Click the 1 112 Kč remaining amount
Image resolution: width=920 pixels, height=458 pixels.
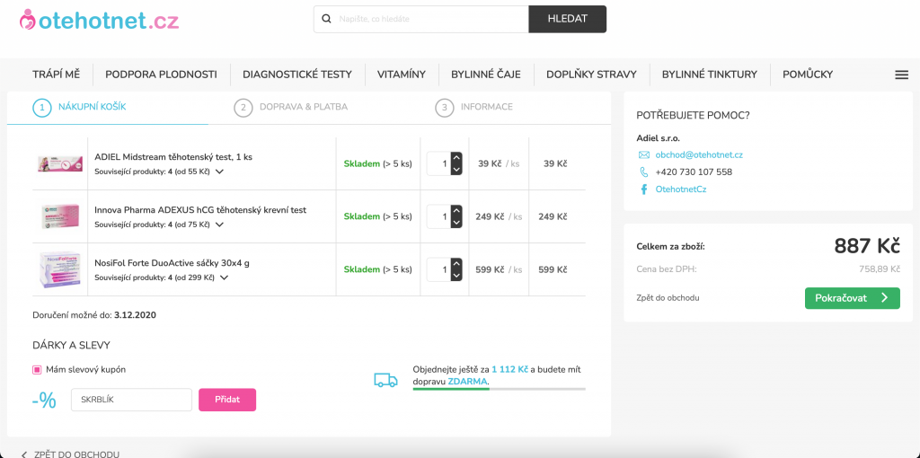[x=510, y=369]
